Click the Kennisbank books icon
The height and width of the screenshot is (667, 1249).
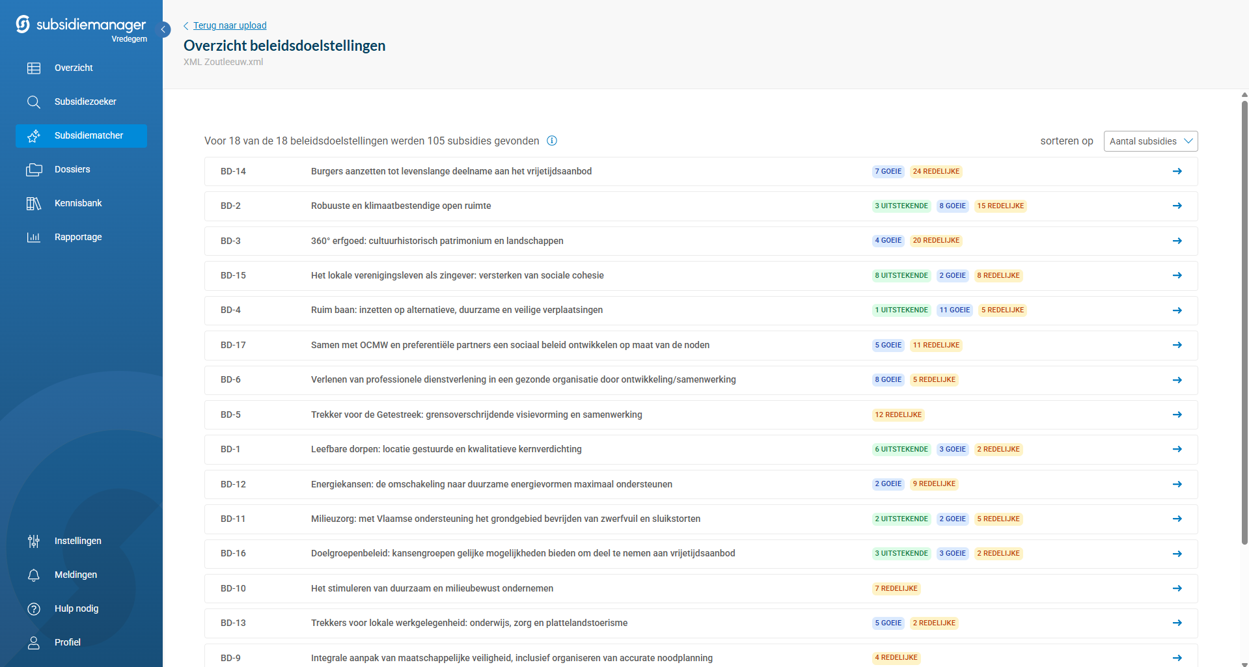coord(34,203)
